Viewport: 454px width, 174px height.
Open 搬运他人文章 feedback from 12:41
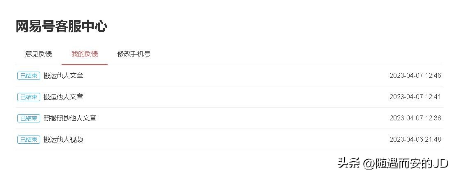click(63, 97)
